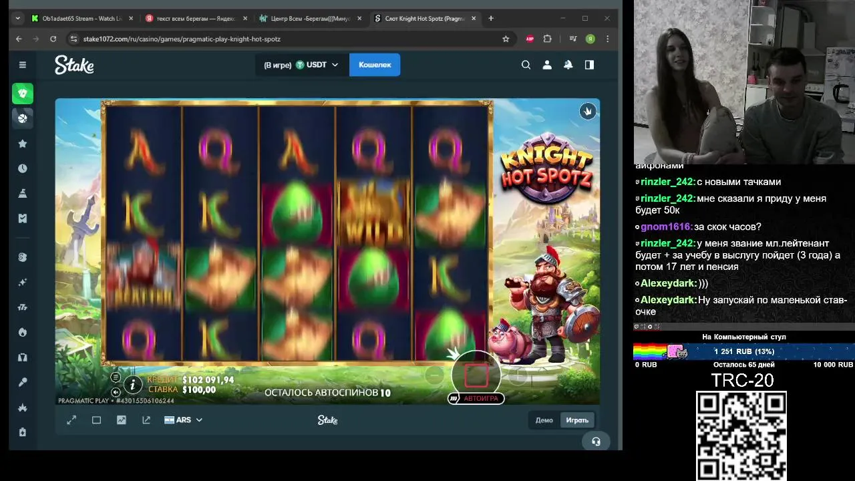The width and height of the screenshot is (855, 481).
Task: Open the support headset chat button
Action: pos(596,442)
